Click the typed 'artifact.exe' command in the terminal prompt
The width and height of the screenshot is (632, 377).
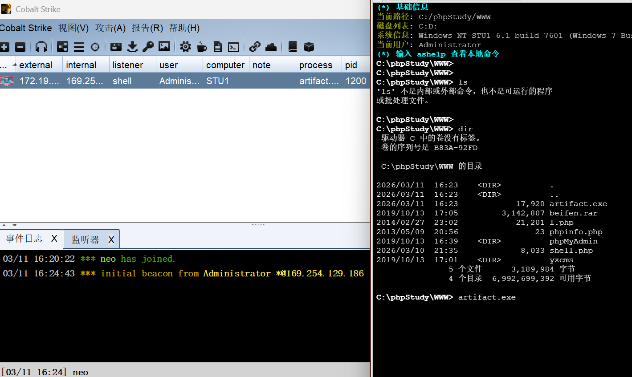pos(487,297)
